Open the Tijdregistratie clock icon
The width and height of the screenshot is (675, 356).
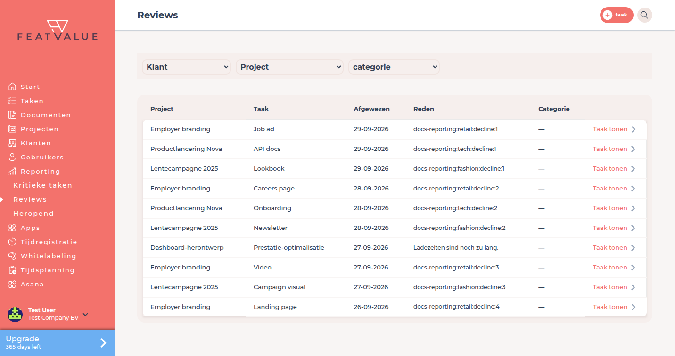coord(12,242)
